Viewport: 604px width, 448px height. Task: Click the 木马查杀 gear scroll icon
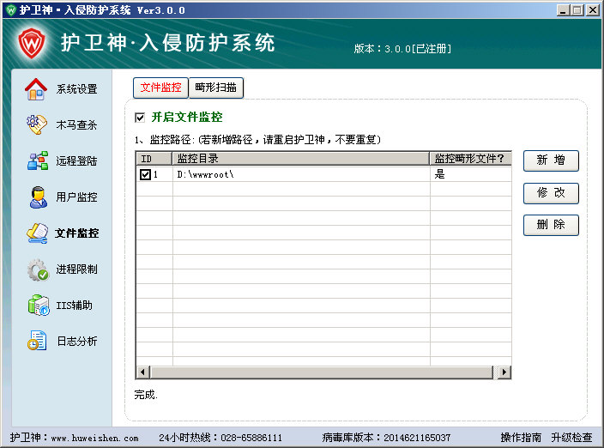pyautogui.click(x=37, y=124)
